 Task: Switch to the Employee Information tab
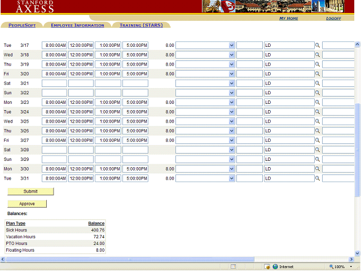coord(77,25)
